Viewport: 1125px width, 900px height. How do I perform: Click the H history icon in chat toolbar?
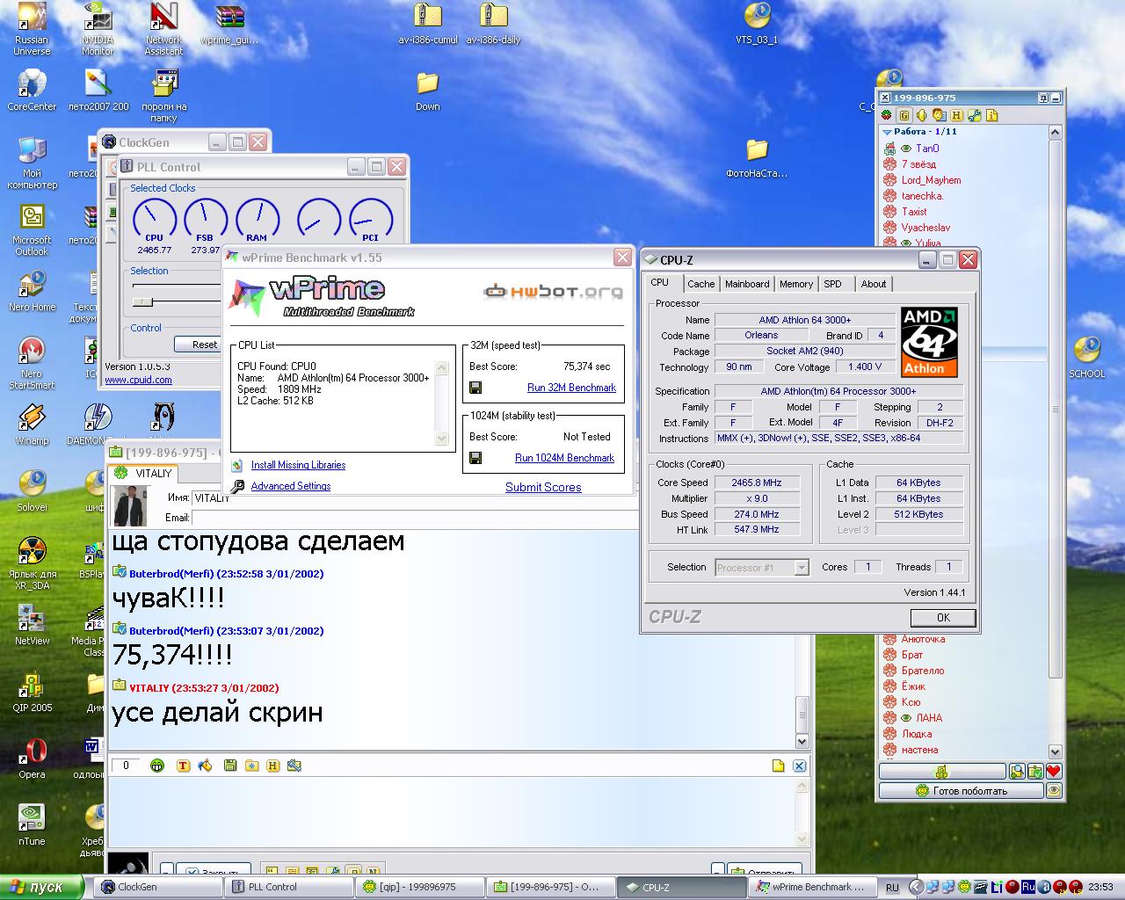click(272, 766)
